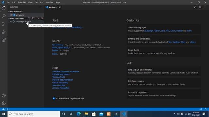Click the More... recent link

point(55,54)
